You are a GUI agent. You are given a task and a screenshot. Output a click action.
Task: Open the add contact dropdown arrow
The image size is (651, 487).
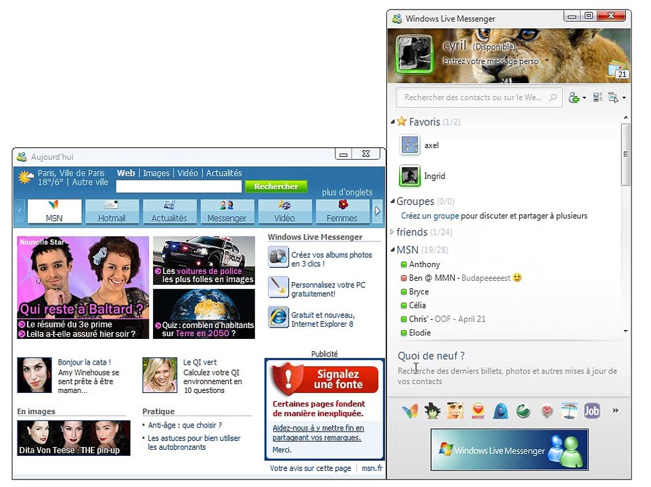pos(584,98)
